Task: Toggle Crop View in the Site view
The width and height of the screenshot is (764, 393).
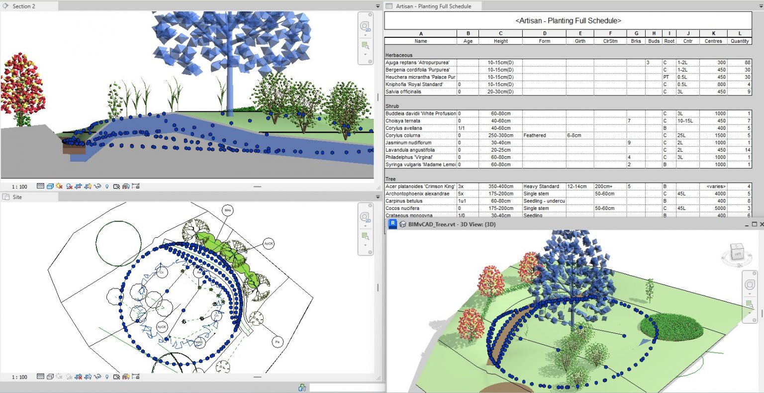Action: pos(80,376)
